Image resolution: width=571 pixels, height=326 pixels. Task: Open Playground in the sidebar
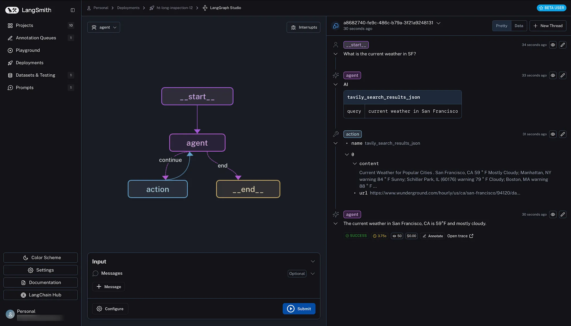(41, 50)
